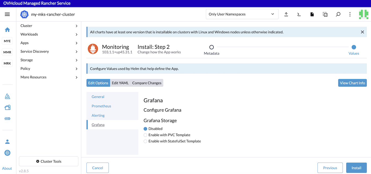Dismiss the charts info banner
Viewport: 371px width, 174px height.
tap(362, 32)
